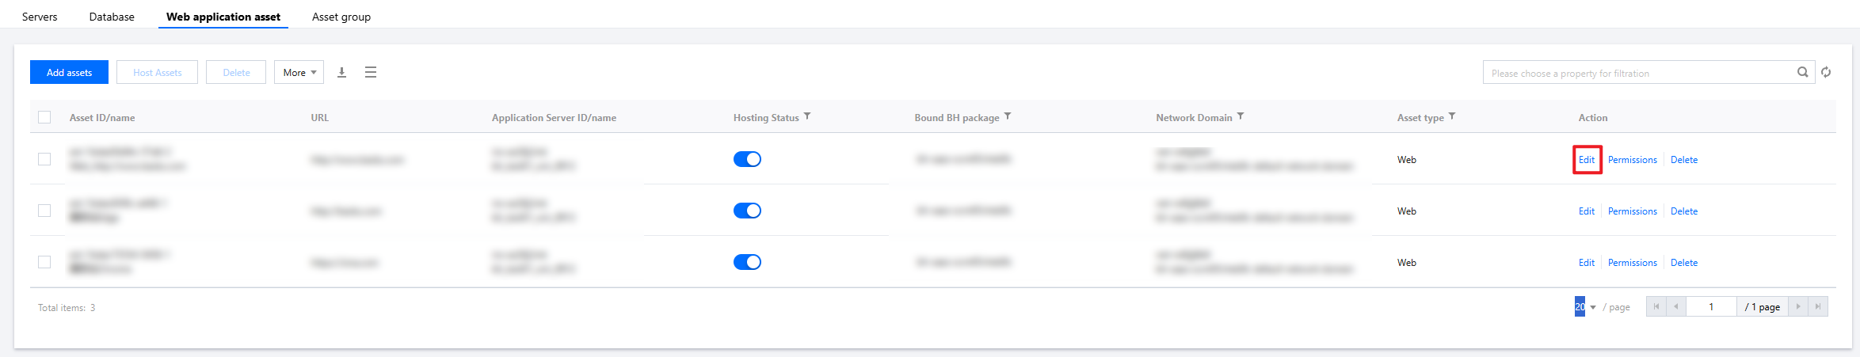Open the Asset group tab
The height and width of the screenshot is (357, 1860).
(341, 17)
